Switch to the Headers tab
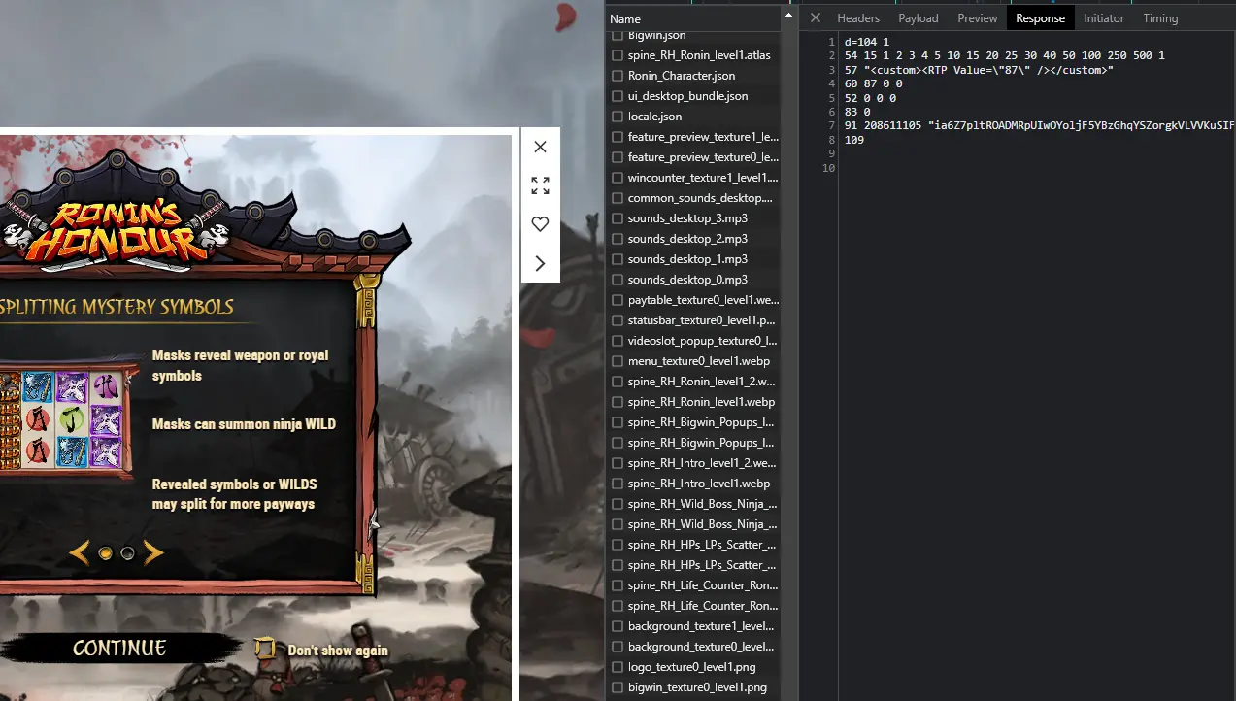 coord(858,18)
